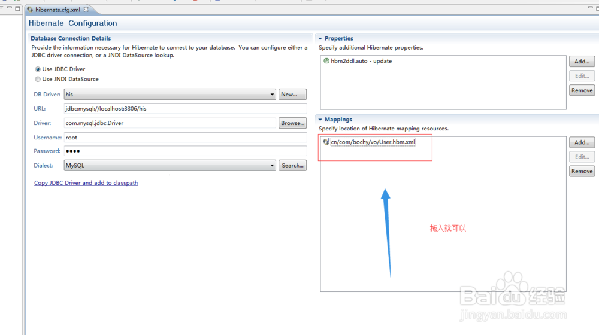Screen dimensions: 599x335
Task: Click Edit... in Mappings section
Action: [582, 157]
